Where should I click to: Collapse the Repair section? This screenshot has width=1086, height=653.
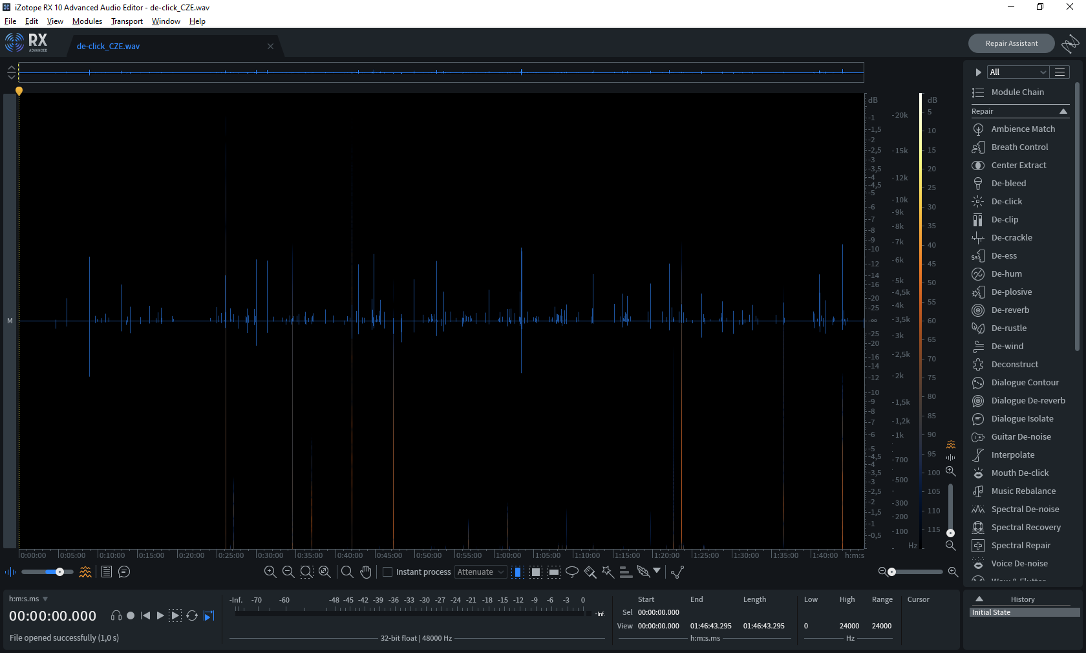(x=1063, y=112)
